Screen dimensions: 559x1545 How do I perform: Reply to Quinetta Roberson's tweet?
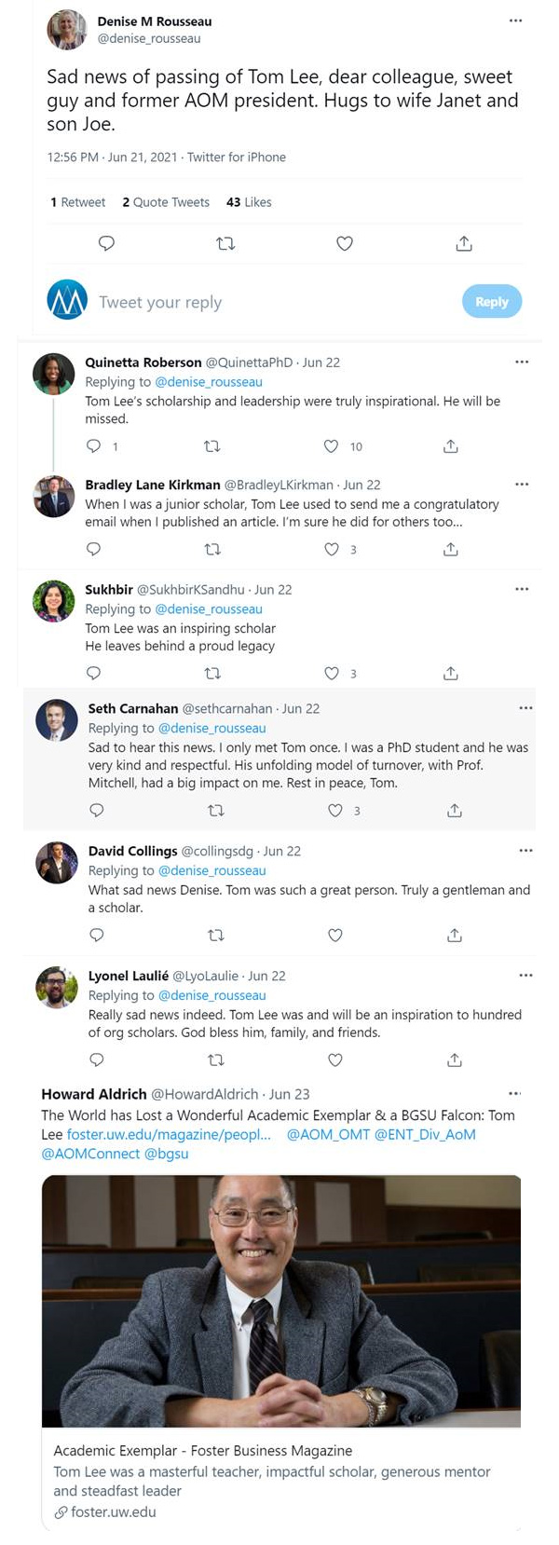[93, 446]
